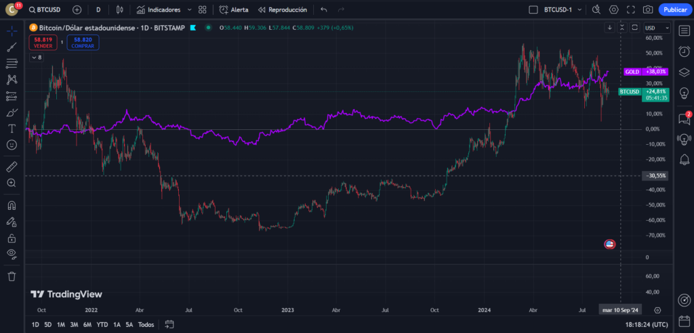This screenshot has height=333, width=694.
Task: Select the YTD date range
Action: click(102, 325)
